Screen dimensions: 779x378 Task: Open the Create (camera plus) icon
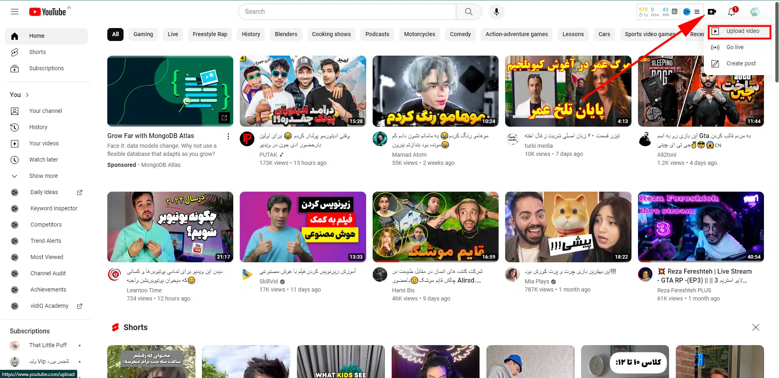pos(712,11)
